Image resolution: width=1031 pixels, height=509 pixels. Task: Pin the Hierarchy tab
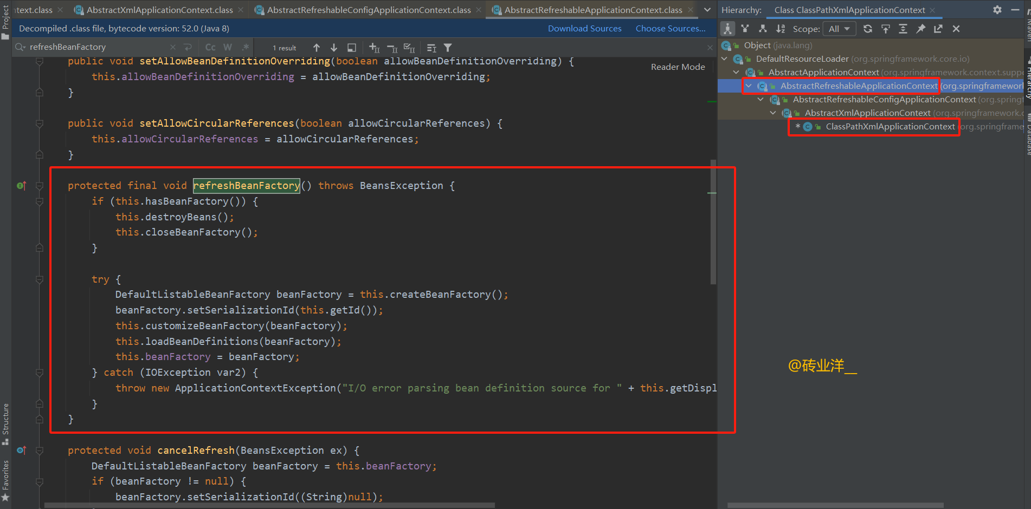(x=921, y=29)
